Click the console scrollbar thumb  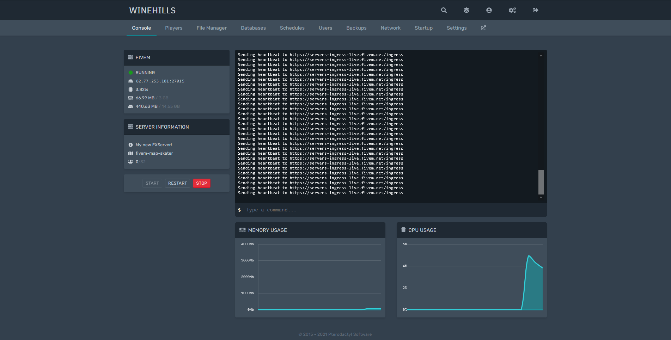click(x=541, y=182)
